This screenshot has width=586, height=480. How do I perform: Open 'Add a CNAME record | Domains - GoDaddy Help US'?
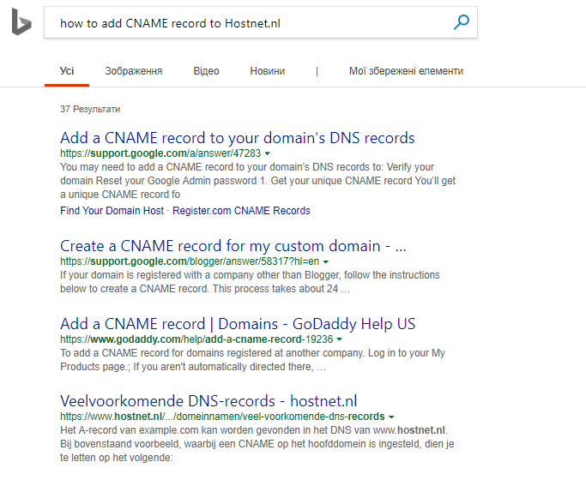point(238,324)
